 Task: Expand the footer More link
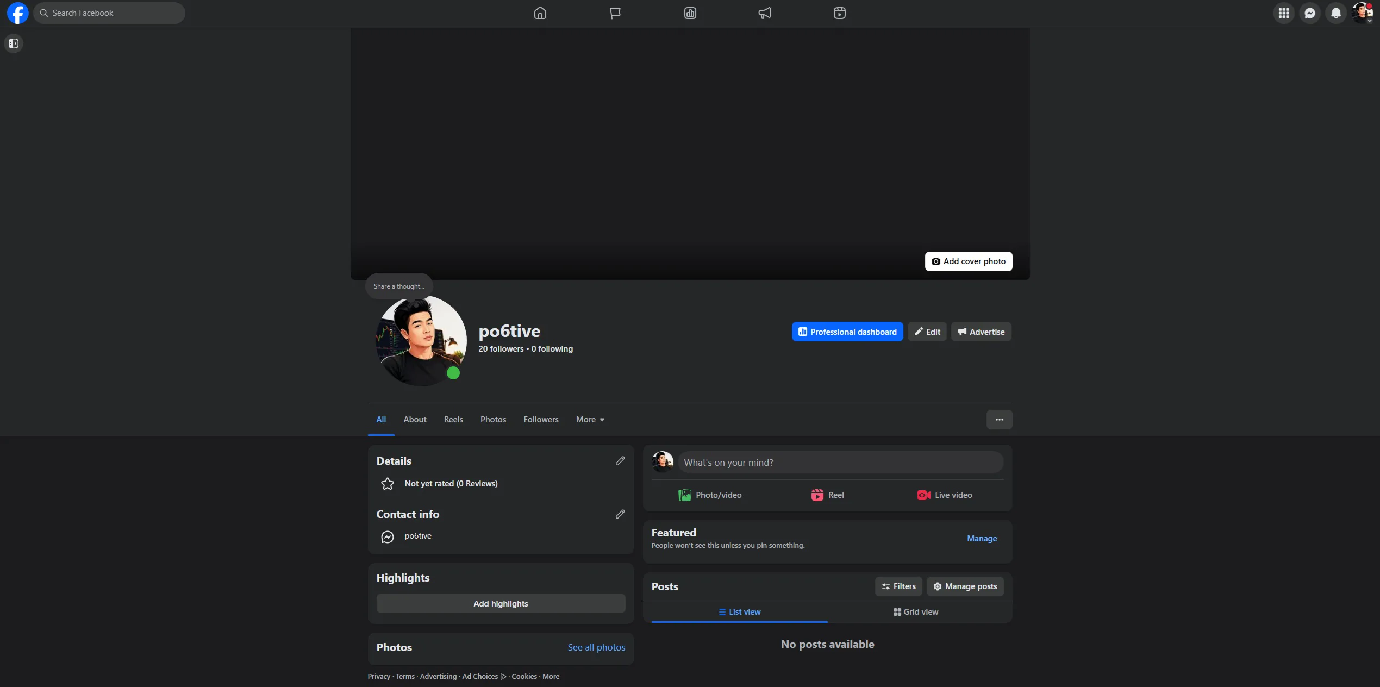[551, 677]
